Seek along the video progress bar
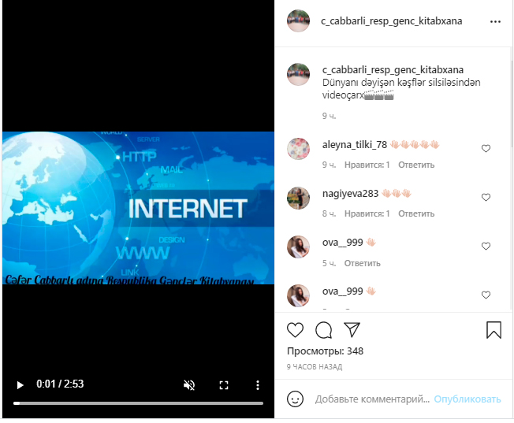This screenshot has width=514, height=423. click(x=138, y=403)
